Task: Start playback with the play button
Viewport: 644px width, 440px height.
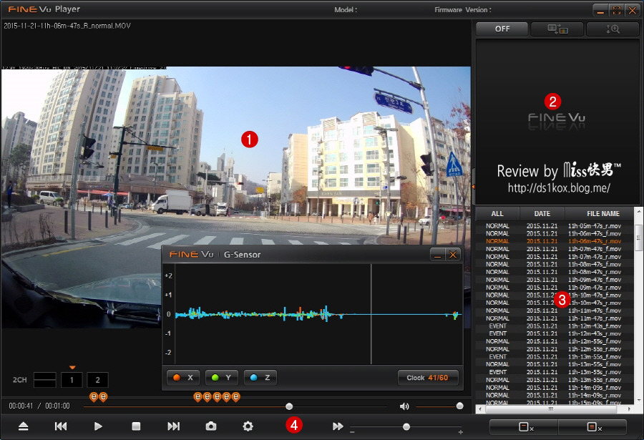Action: (98, 426)
